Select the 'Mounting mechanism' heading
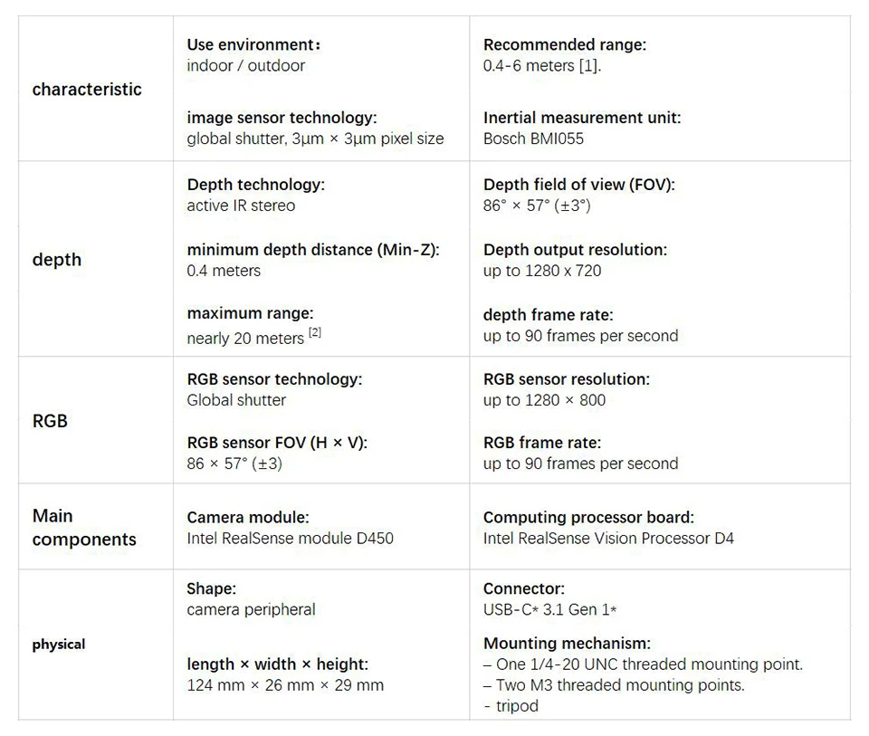869x736 pixels. [567, 644]
